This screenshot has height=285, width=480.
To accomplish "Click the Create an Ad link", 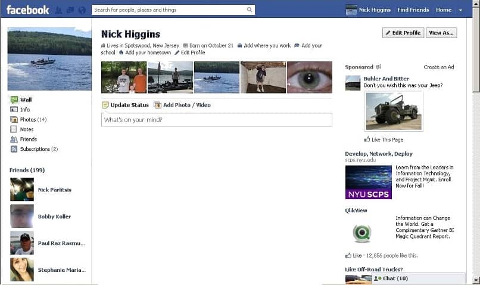I will pos(438,67).
